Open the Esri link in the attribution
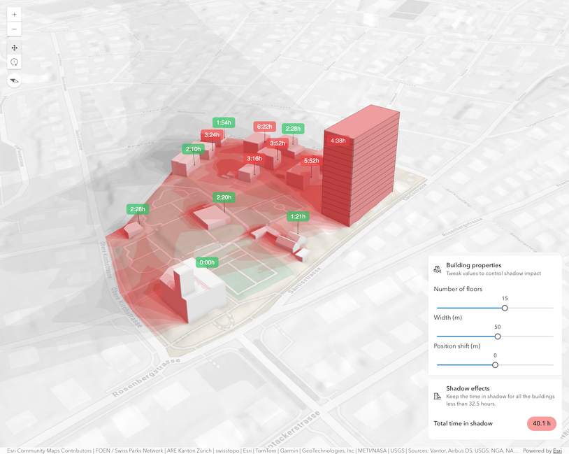This screenshot has height=454, width=569. (557, 451)
